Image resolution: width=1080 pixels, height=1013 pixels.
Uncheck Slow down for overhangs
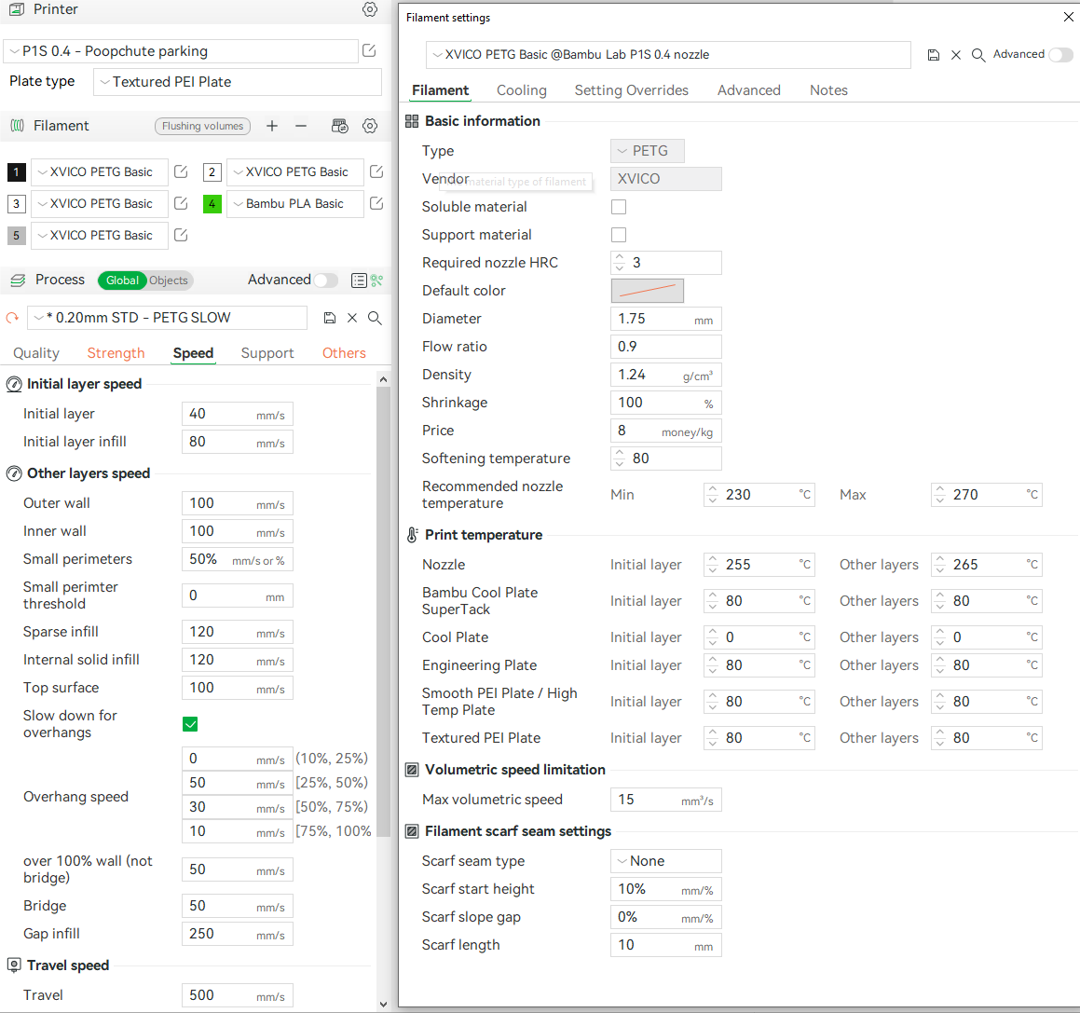(x=190, y=724)
